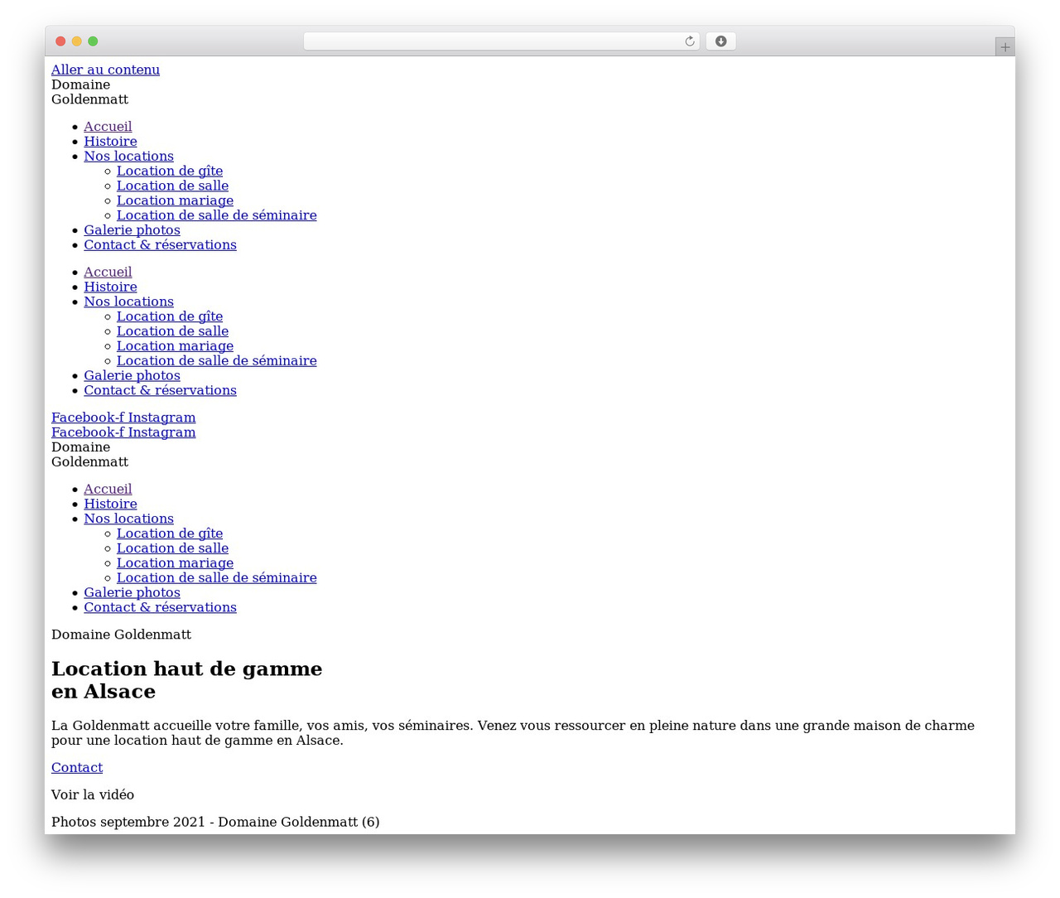Select Location de gîte in the topmost menu
1060x898 pixels.
(170, 171)
